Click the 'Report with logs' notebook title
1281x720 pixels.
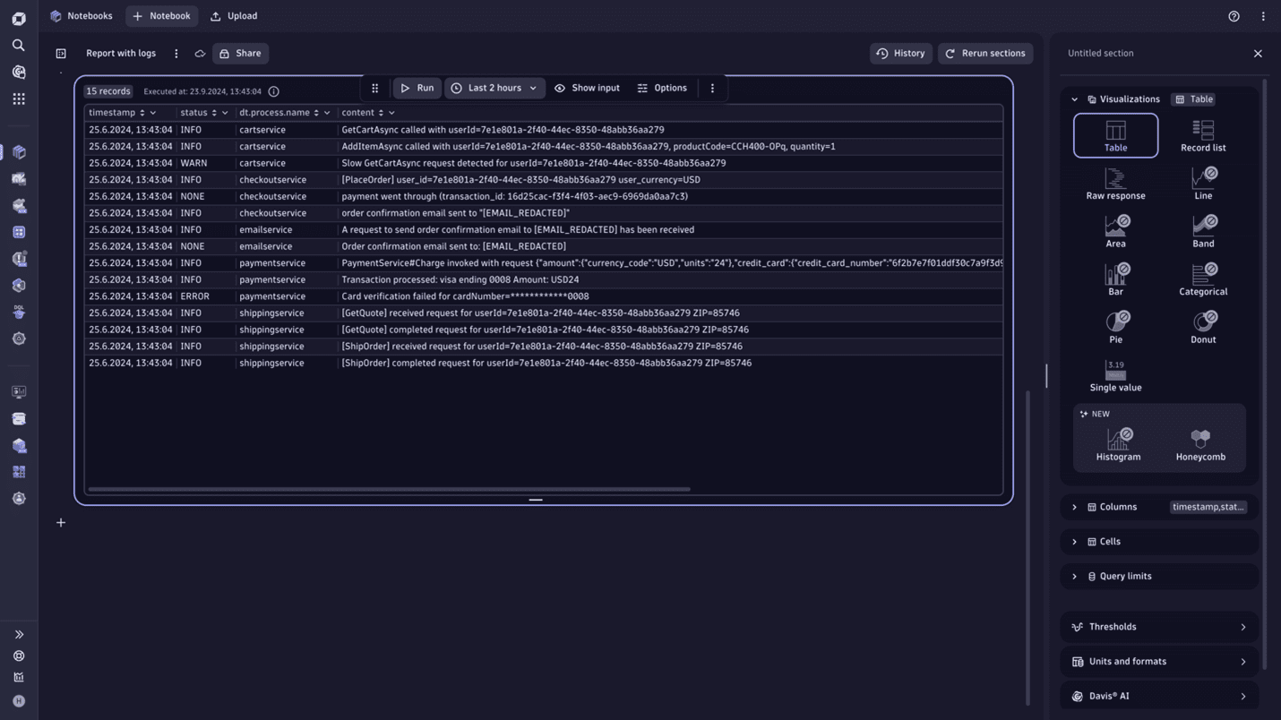click(x=121, y=54)
